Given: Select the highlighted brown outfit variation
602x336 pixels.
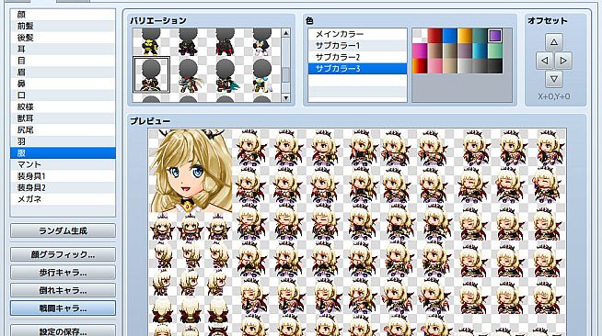Looking at the screenshot, I should tap(151, 74).
